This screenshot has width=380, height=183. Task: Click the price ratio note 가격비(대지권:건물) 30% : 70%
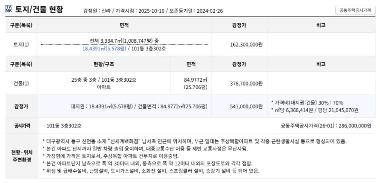coord(307,103)
